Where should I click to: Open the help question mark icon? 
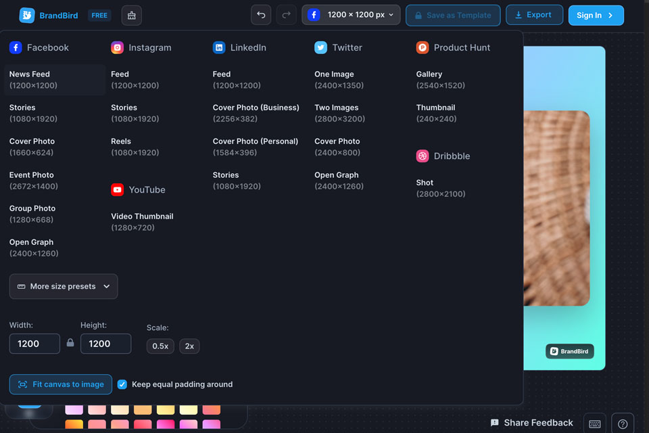[x=623, y=424]
